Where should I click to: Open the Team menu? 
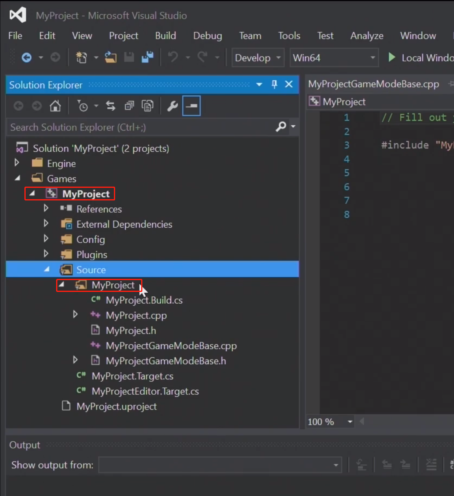[250, 36]
